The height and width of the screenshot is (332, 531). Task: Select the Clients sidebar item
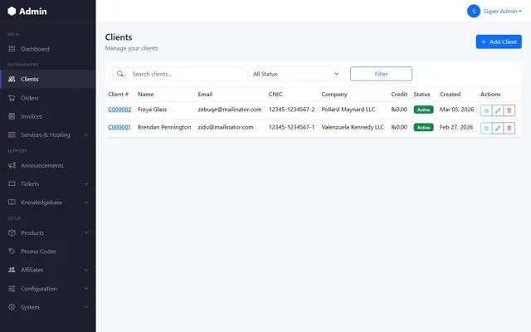(47, 79)
